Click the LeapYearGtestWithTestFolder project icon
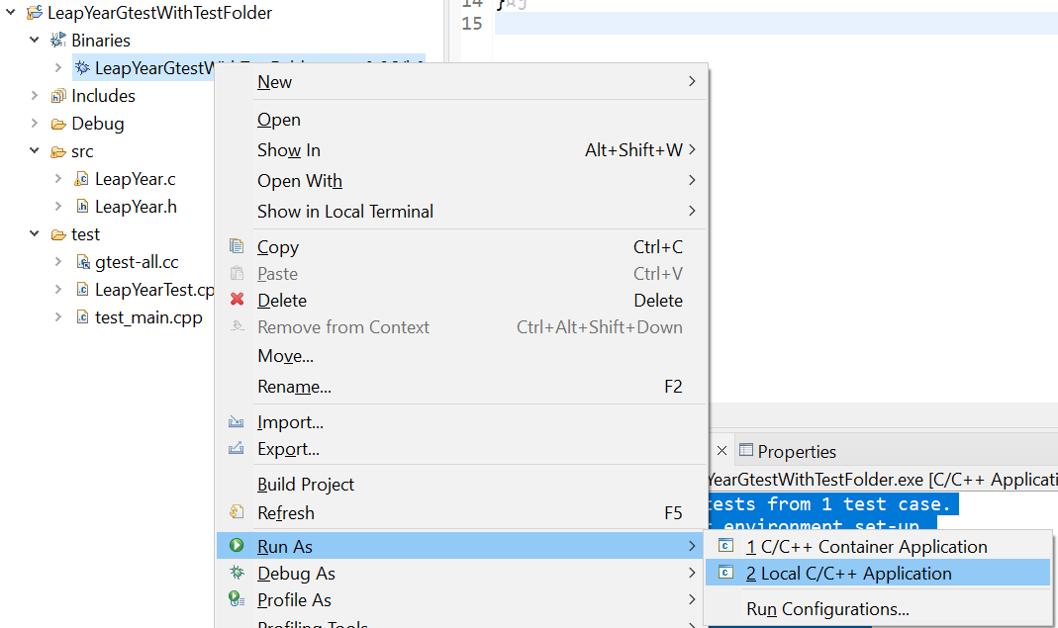1058x628 pixels. pyautogui.click(x=35, y=12)
